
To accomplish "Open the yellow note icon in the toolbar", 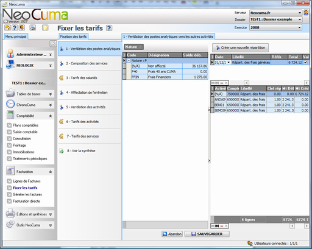I will (x=45, y=27).
